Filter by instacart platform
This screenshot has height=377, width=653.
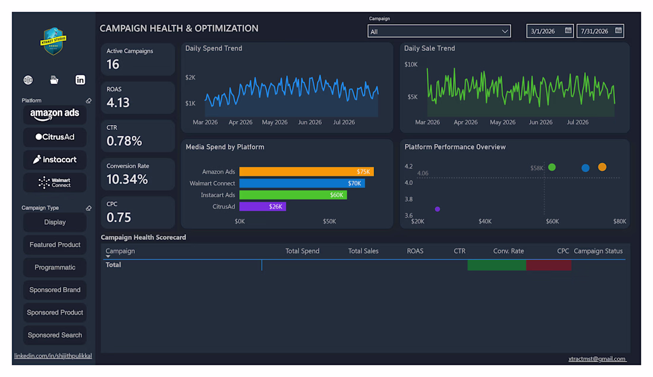[x=55, y=159]
